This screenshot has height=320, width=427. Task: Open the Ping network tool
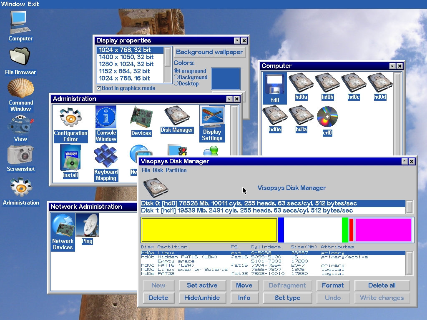tap(87, 229)
